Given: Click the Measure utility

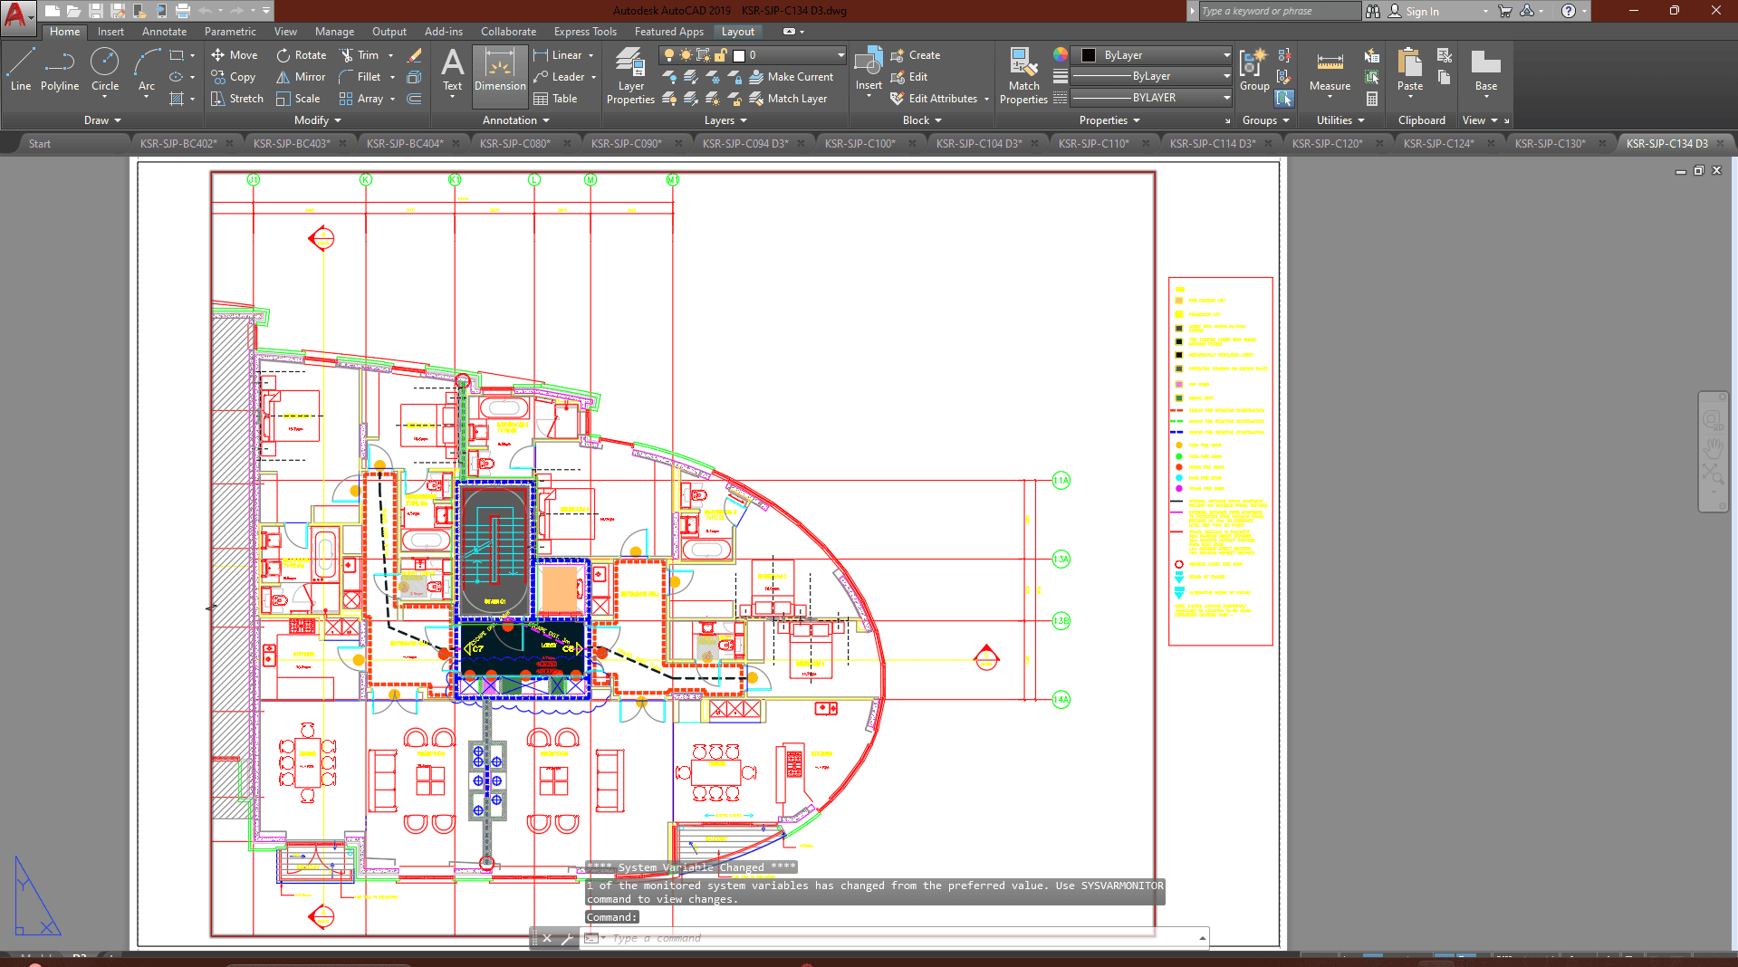Looking at the screenshot, I should click(1330, 71).
